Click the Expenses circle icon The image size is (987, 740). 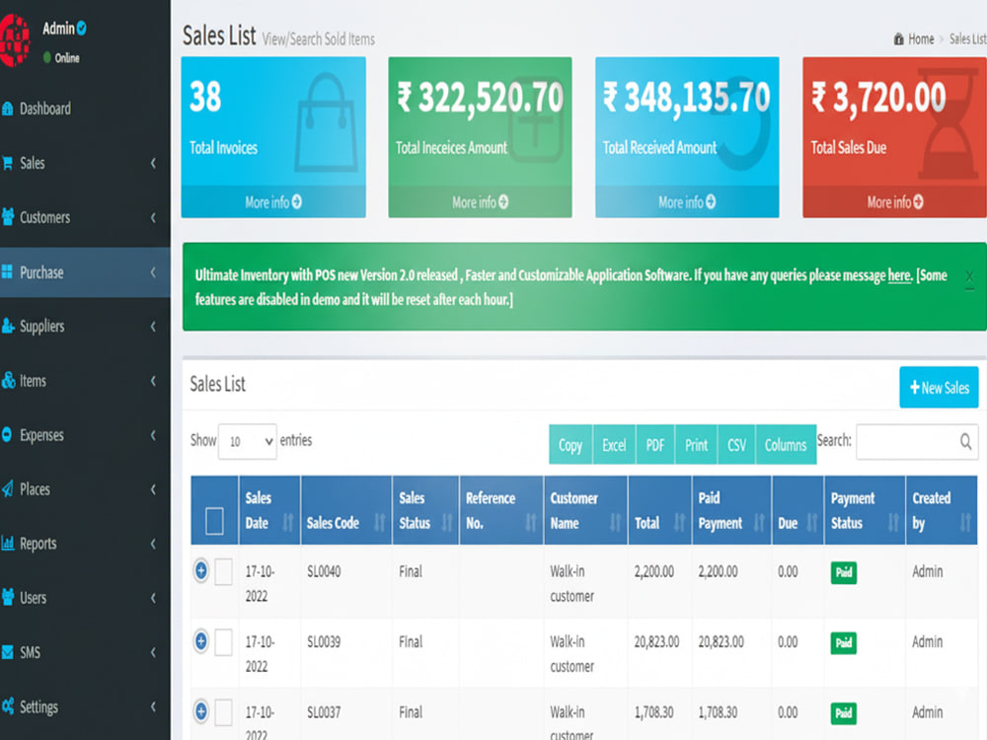pyautogui.click(x=7, y=434)
